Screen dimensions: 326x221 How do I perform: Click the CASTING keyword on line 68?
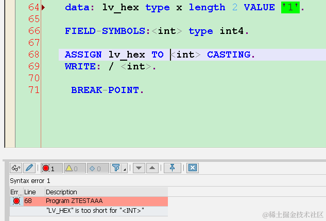(229, 55)
